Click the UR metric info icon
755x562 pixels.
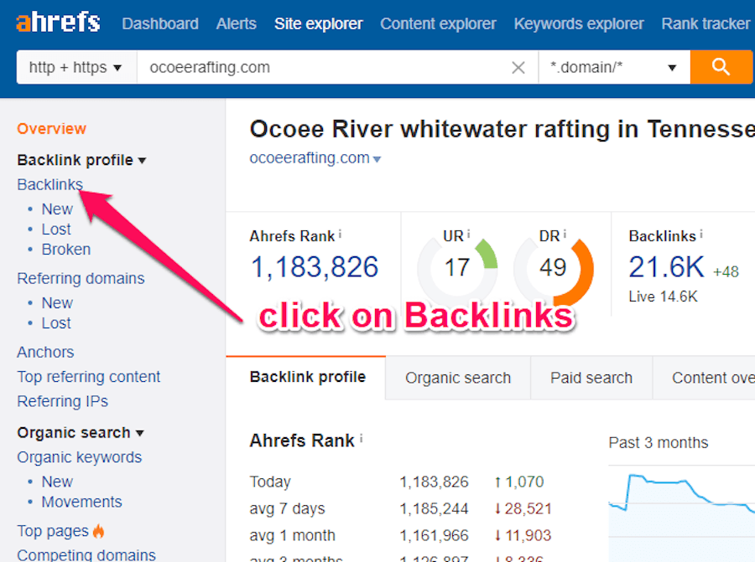pos(470,232)
